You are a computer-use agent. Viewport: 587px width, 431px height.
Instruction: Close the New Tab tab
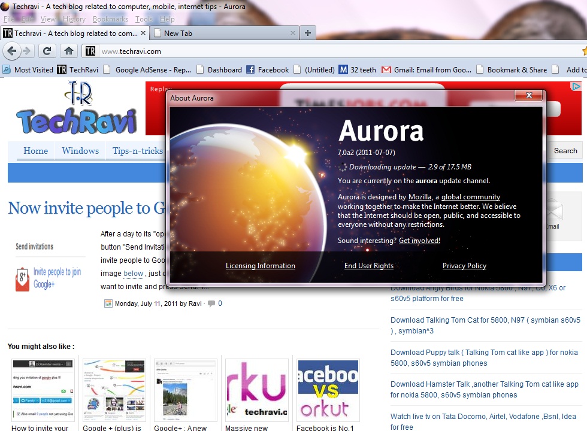coord(293,33)
